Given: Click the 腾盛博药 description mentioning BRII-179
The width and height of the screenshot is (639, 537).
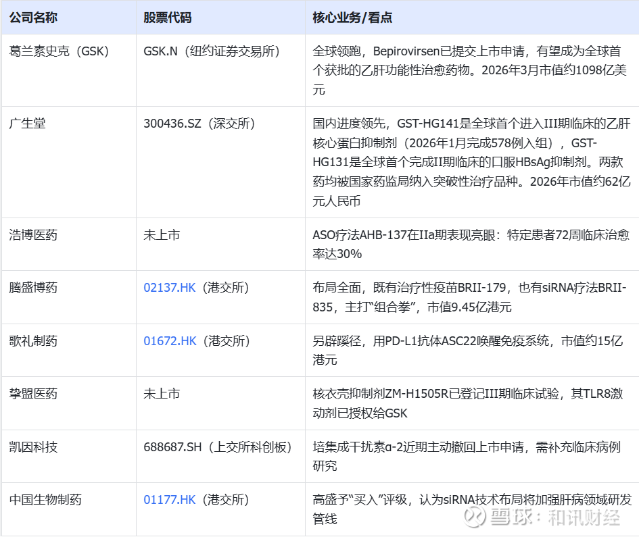Looking at the screenshot, I should 469,298.
